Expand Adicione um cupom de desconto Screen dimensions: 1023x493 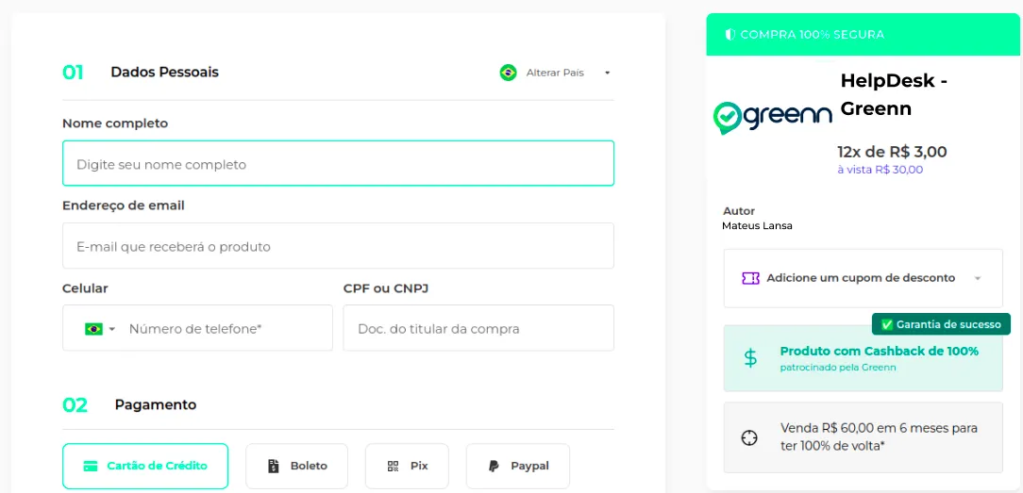click(x=863, y=278)
